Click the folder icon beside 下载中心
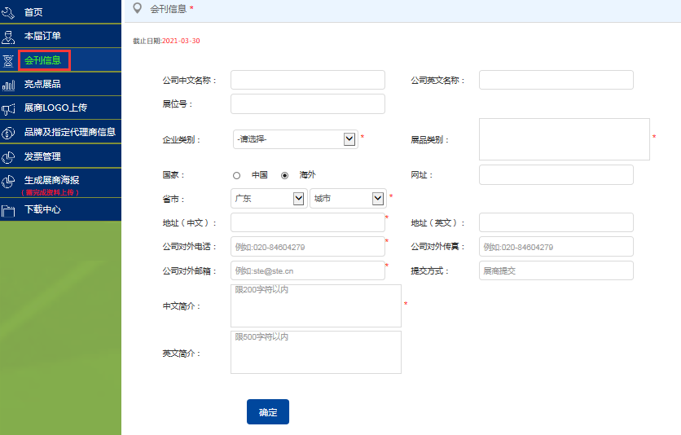The width and height of the screenshot is (681, 435). (x=9, y=209)
